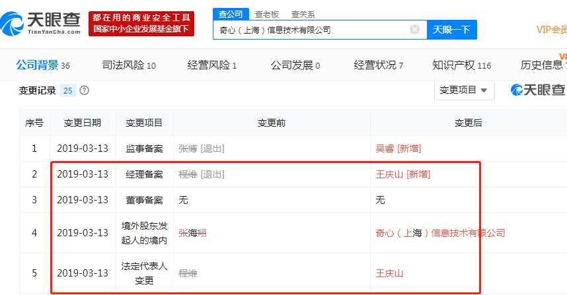
Task: Select the 监事备案 cell
Action: (x=144, y=148)
